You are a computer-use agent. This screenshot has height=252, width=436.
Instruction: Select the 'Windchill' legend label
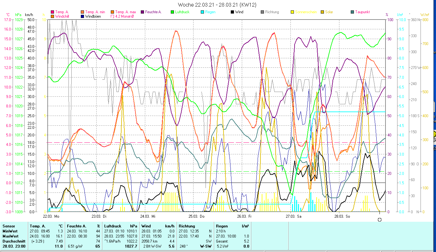tap(62, 16)
